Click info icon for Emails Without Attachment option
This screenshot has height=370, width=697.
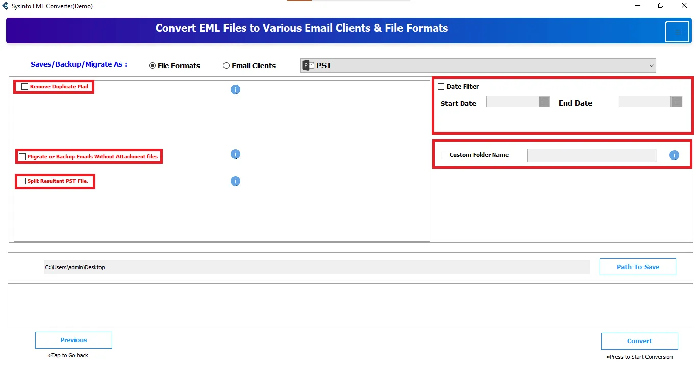[x=235, y=154]
